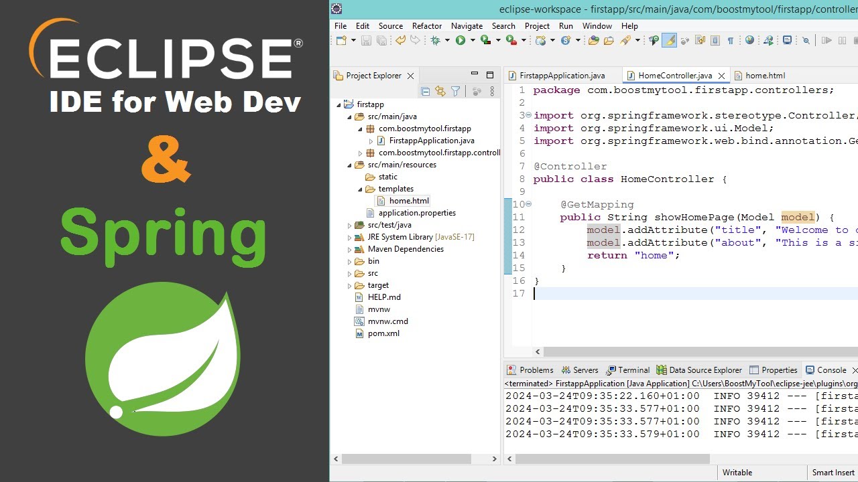Viewport: 858px width, 482px height.
Task: Start debugging with the bug icon
Action: pos(436,41)
